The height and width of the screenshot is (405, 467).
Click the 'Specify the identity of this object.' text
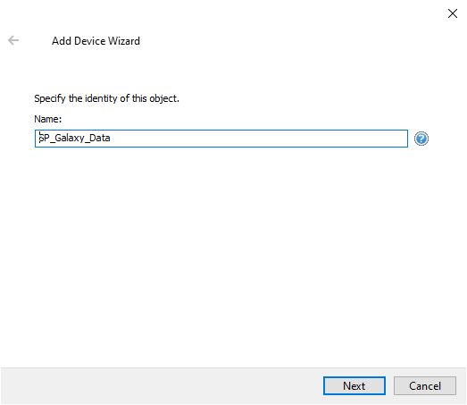tap(106, 98)
